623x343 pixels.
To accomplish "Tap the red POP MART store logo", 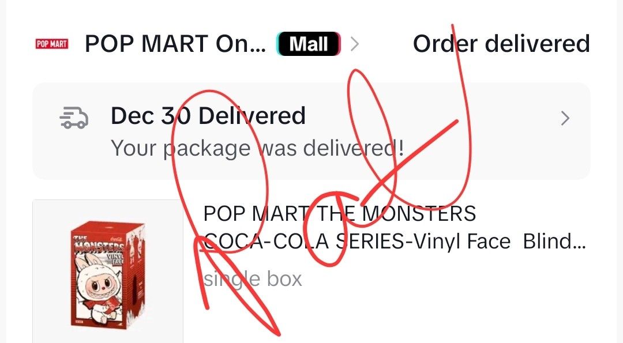I will coord(52,44).
